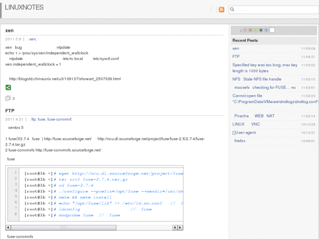Click the code box horizontal scrollbar thumb
This screenshot has height=239, width=319.
64,228
